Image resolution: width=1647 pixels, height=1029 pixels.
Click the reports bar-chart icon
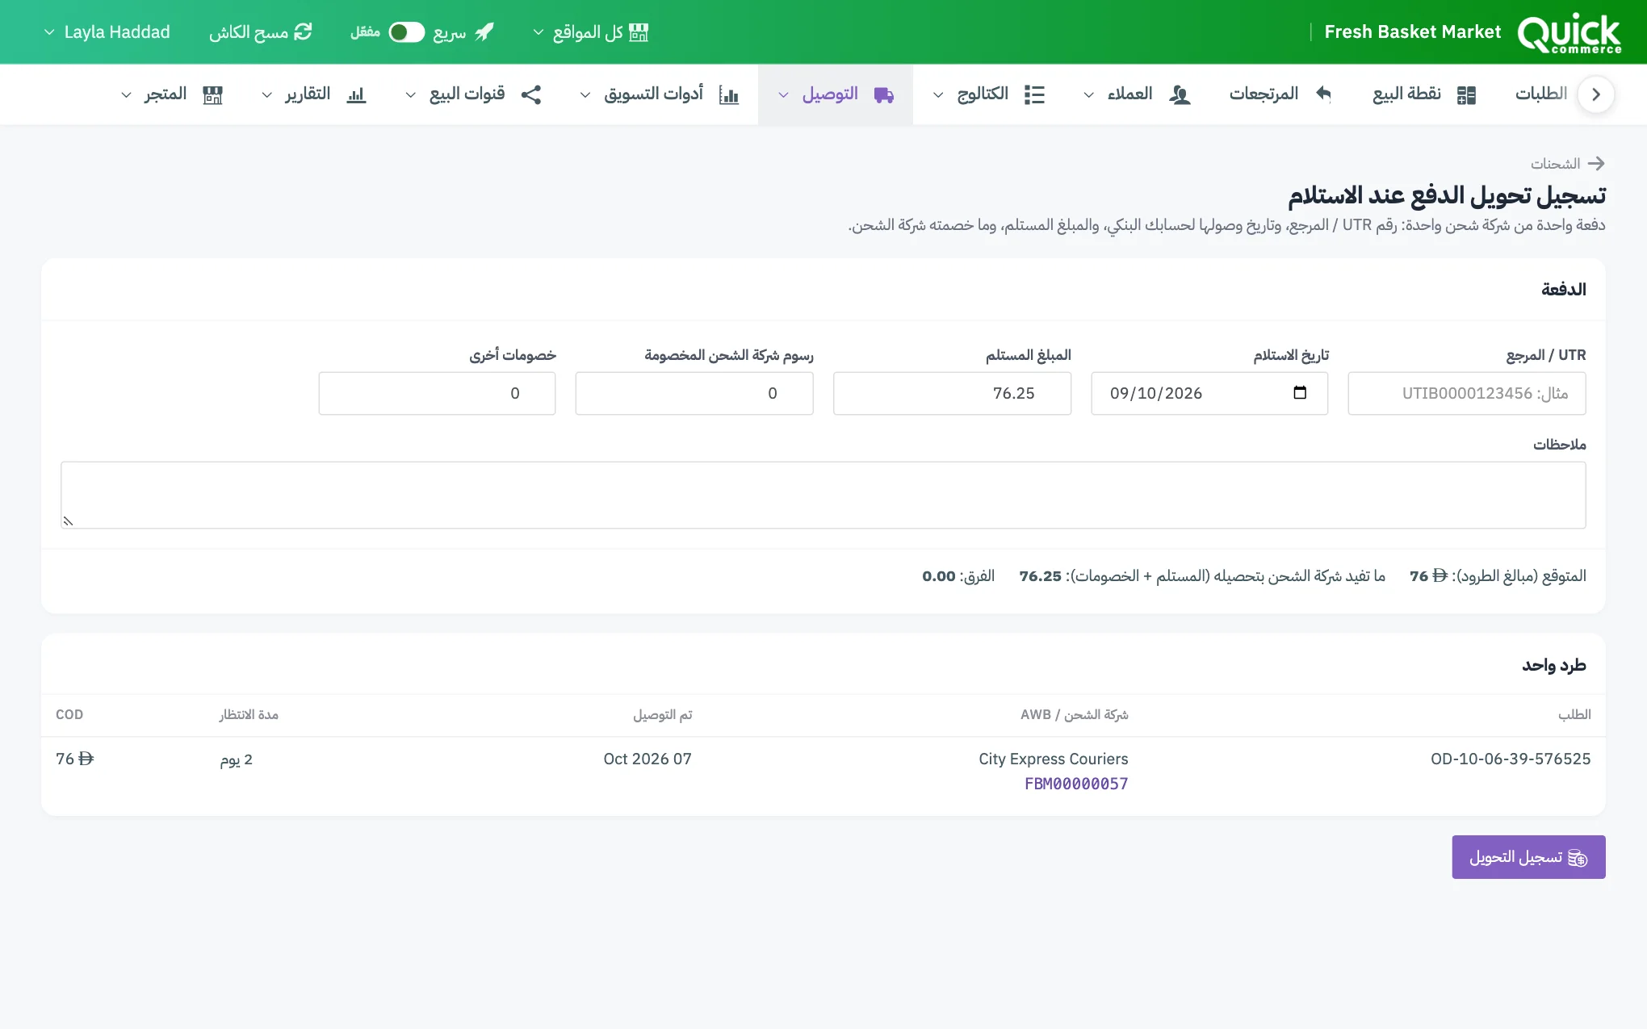pyautogui.click(x=356, y=94)
